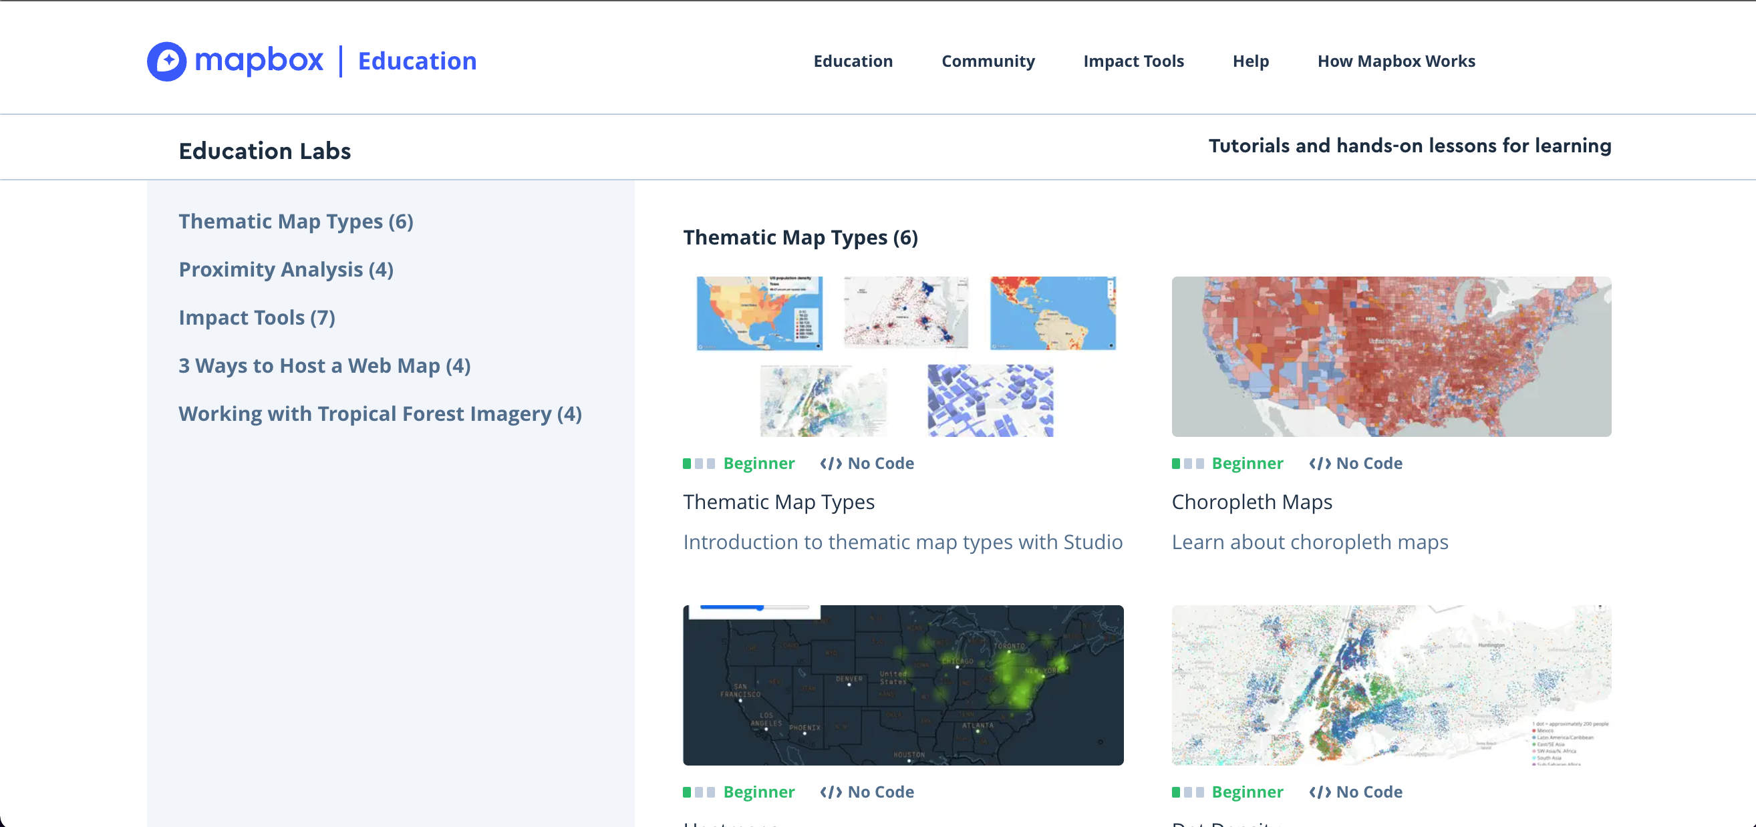
Task: Select Impact Tools in the navigation bar
Action: pyautogui.click(x=1134, y=61)
